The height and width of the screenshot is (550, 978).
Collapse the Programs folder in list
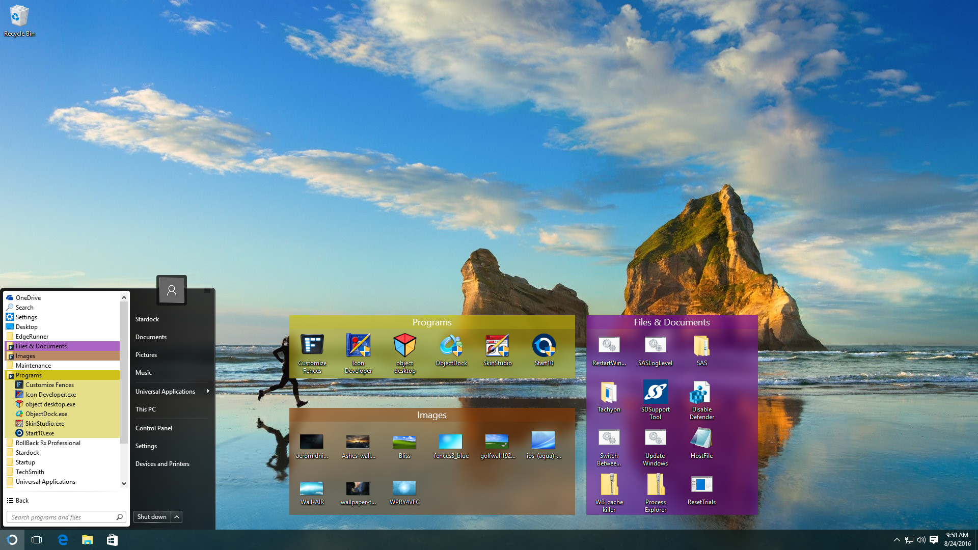[29, 375]
